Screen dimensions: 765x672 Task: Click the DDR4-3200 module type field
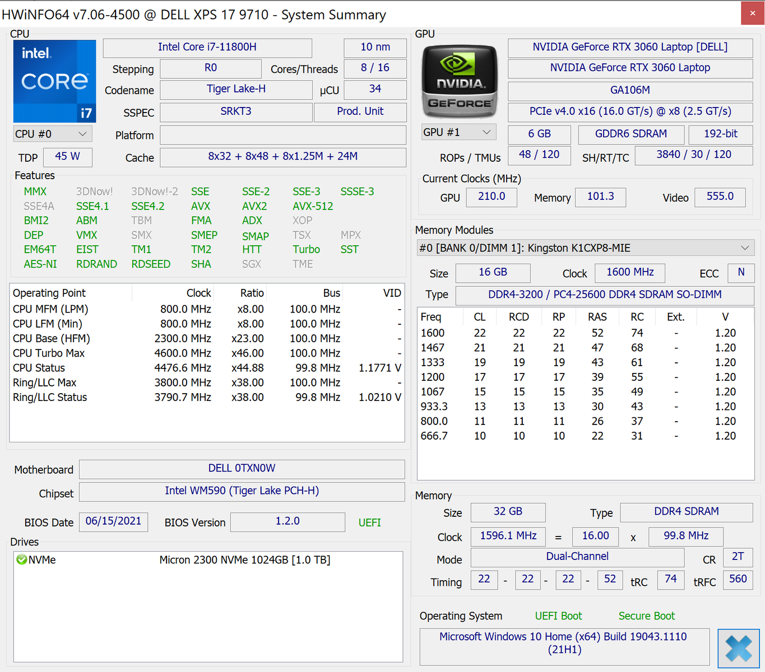[605, 295]
